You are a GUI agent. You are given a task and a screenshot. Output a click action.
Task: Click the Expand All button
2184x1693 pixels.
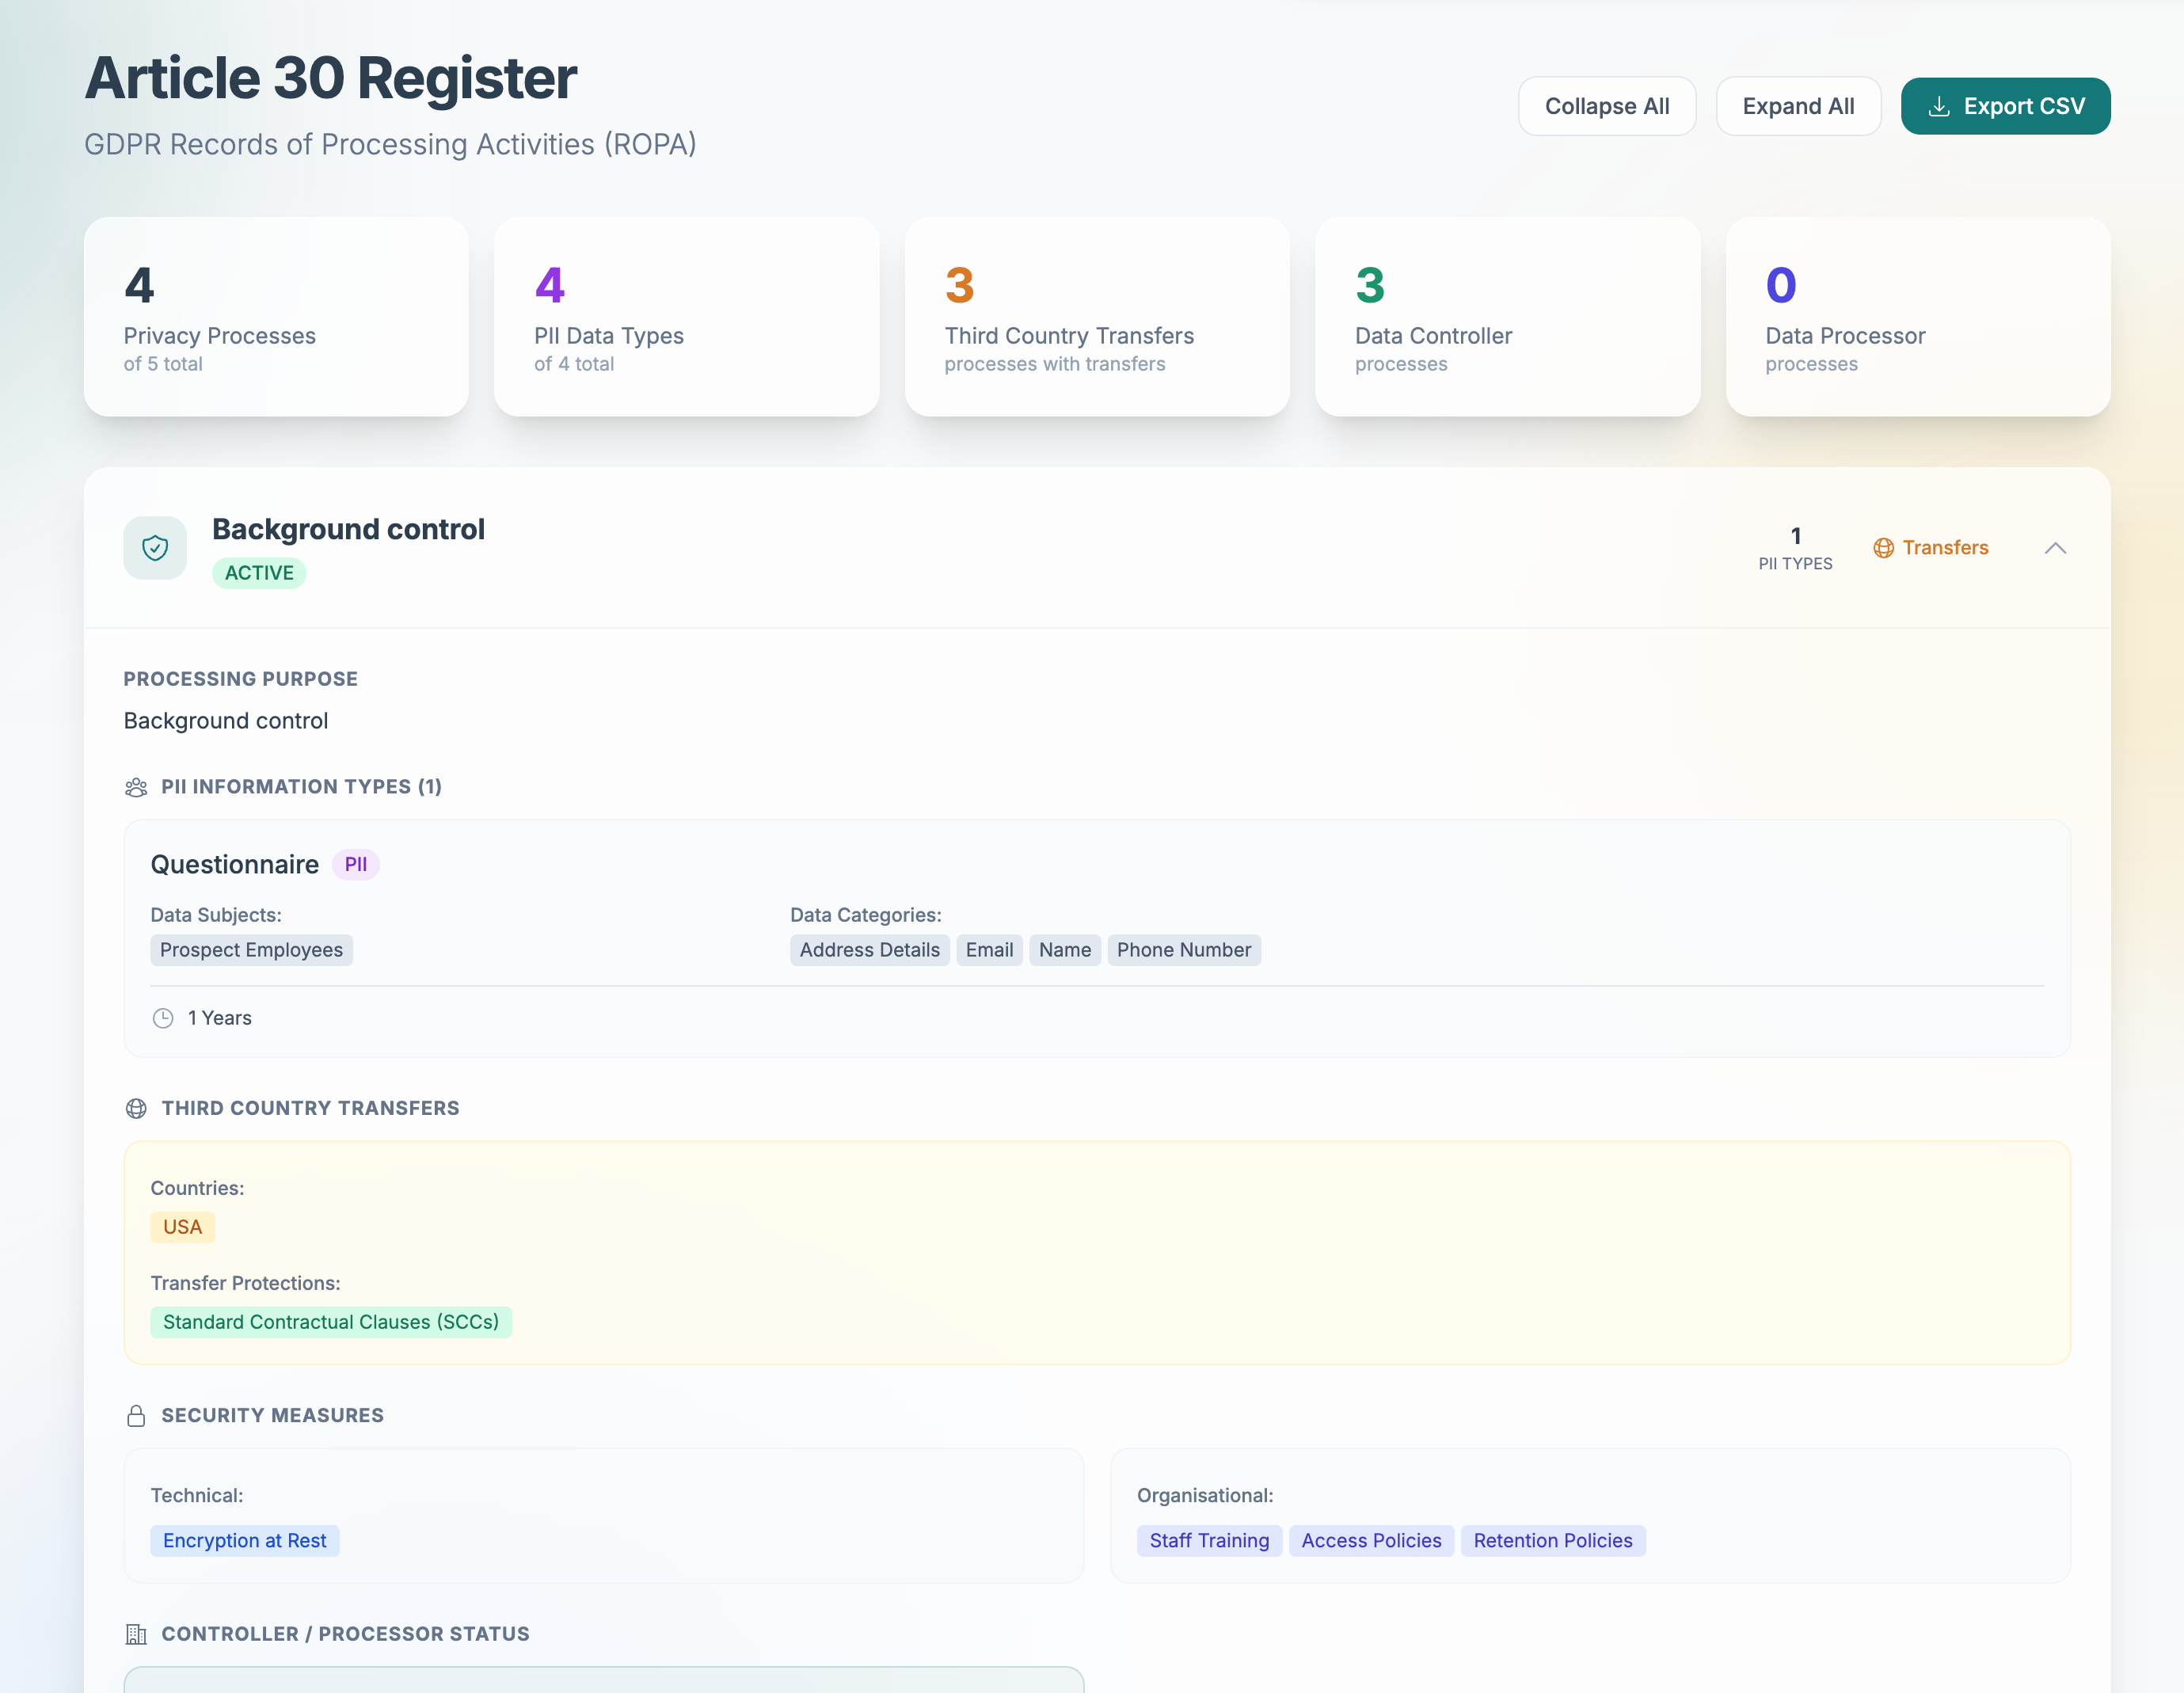click(1798, 105)
